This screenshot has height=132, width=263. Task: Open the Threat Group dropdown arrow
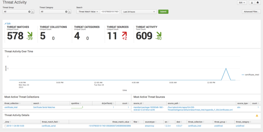tap(33, 12)
